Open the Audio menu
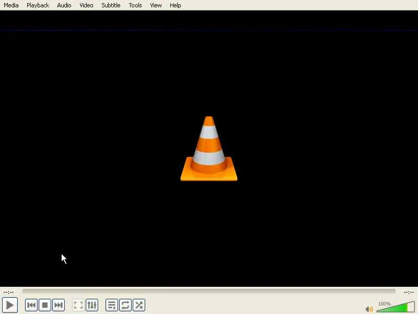This screenshot has width=418, height=314. point(64,5)
